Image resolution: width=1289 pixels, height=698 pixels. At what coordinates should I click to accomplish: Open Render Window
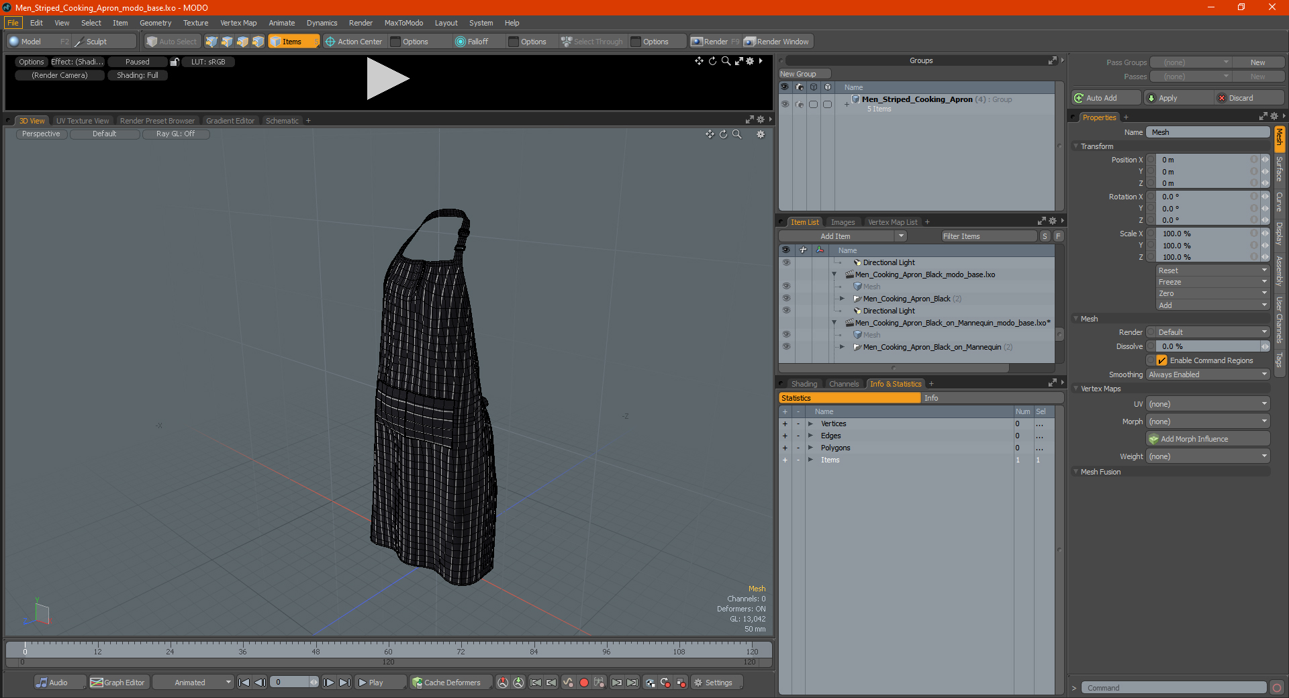[x=777, y=42]
